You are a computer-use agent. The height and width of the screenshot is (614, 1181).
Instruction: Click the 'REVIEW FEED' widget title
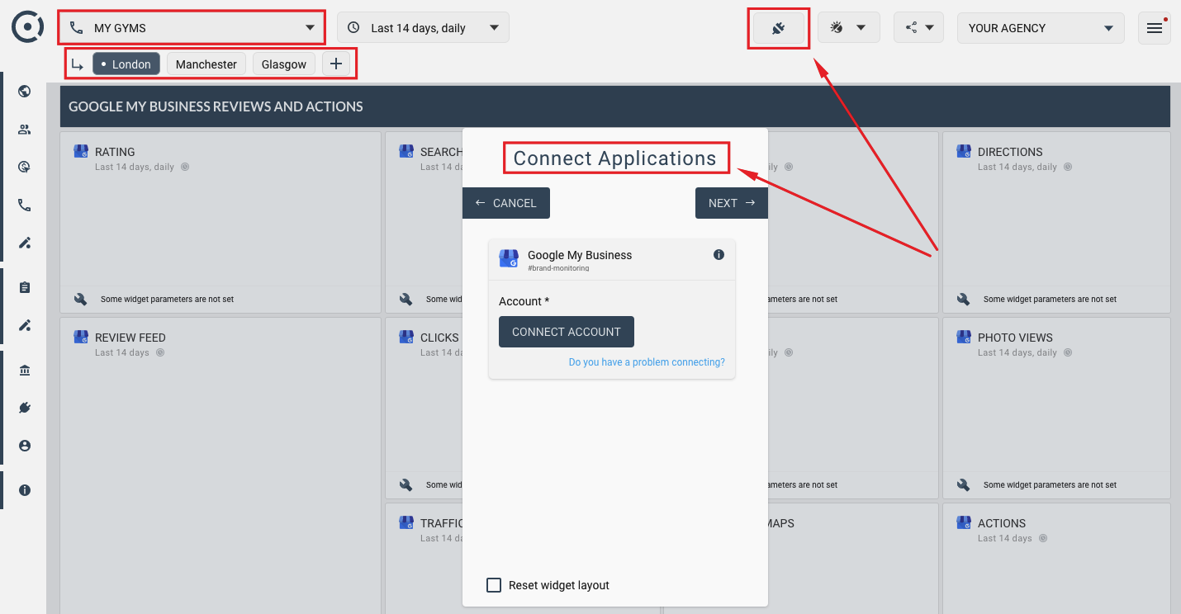click(130, 338)
